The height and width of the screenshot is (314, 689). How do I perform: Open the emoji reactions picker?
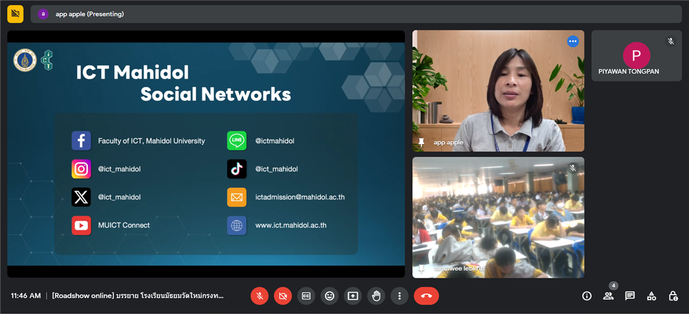[x=329, y=296]
